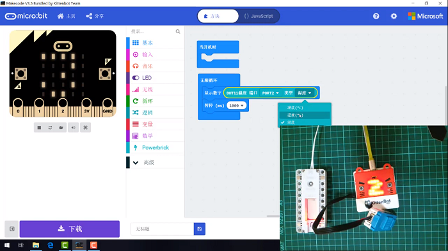Open the type (类型) dropdown on DHT11 block
The image size is (448, 251).
click(x=304, y=93)
